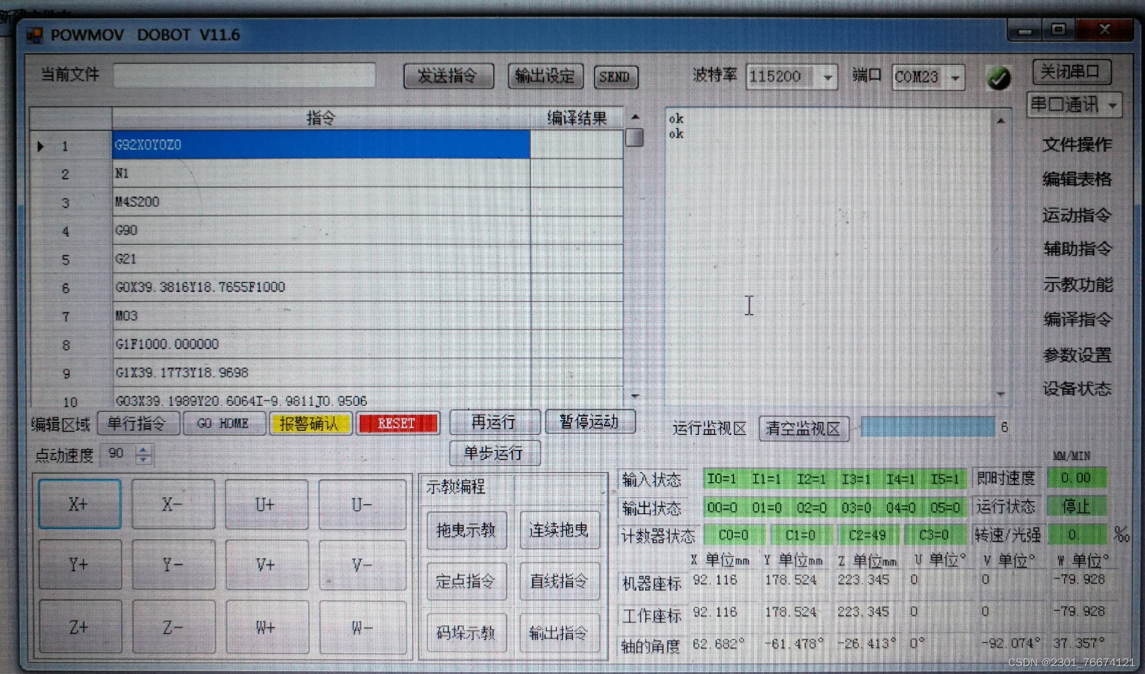The width and height of the screenshot is (1145, 674).
Task: Open the 输出设定 settings button
Action: 545,76
